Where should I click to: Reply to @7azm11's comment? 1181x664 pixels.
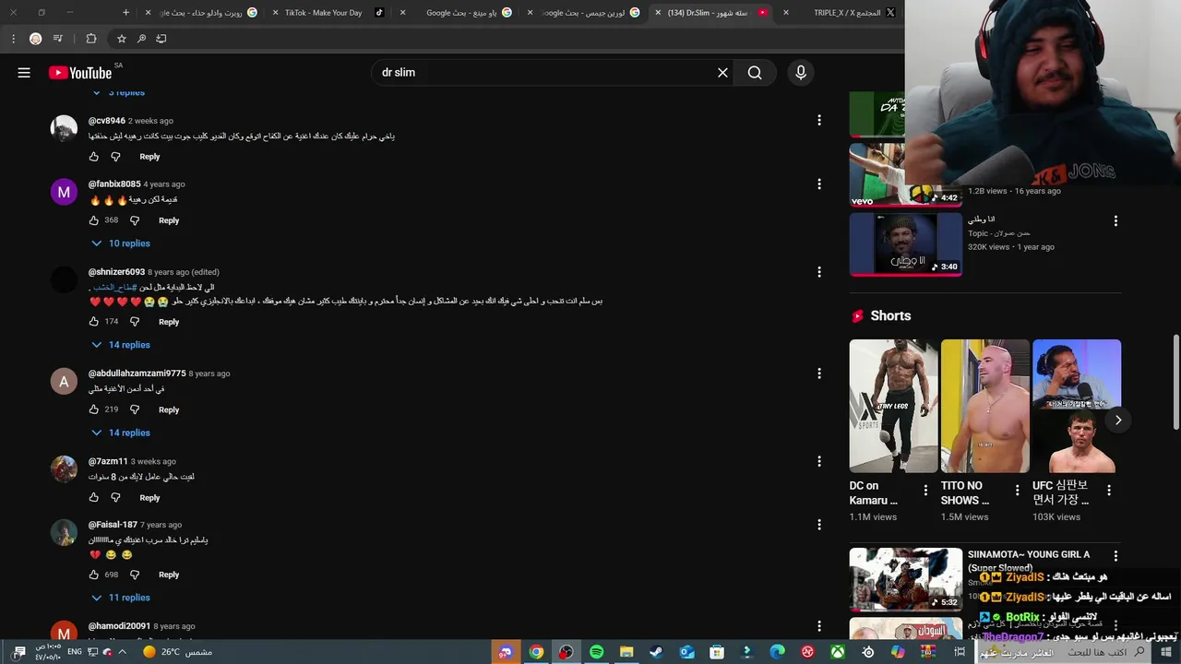149,498
